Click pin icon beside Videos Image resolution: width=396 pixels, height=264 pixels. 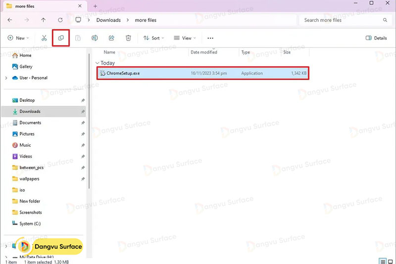[83, 156]
